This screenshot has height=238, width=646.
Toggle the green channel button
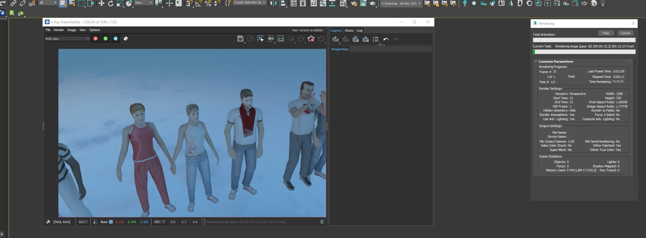[x=106, y=39]
